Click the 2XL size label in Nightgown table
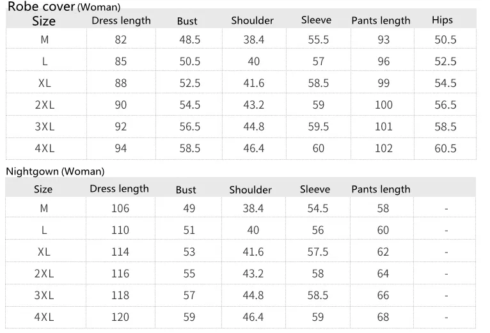490x333 pixels. tap(44, 274)
